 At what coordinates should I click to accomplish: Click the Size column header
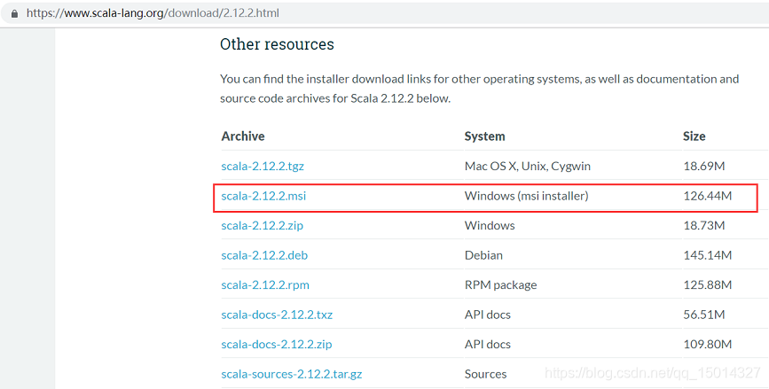(694, 136)
